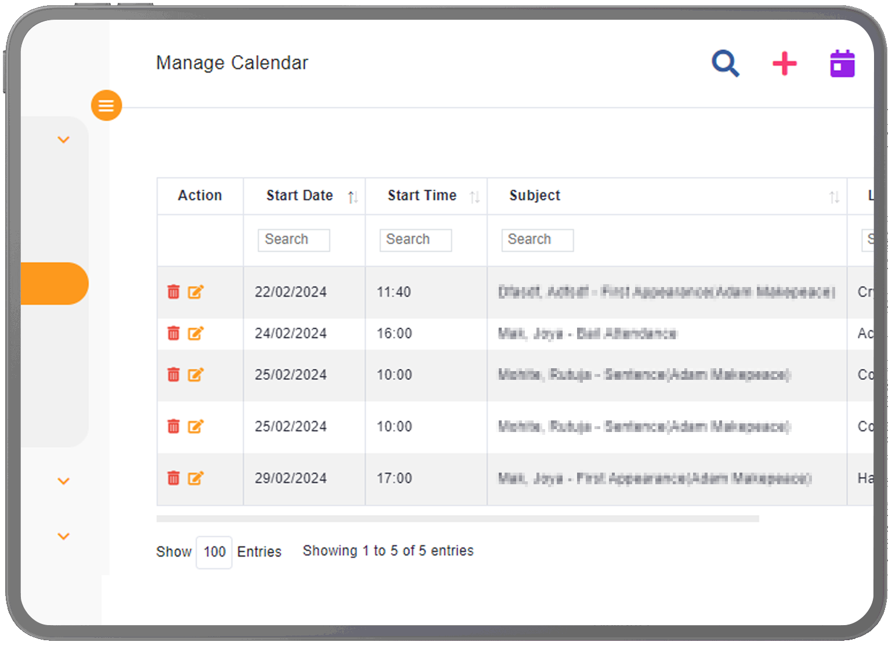Viewport: 892px width, 646px height.
Task: Sort table by Start Date column
Action: coord(353,197)
